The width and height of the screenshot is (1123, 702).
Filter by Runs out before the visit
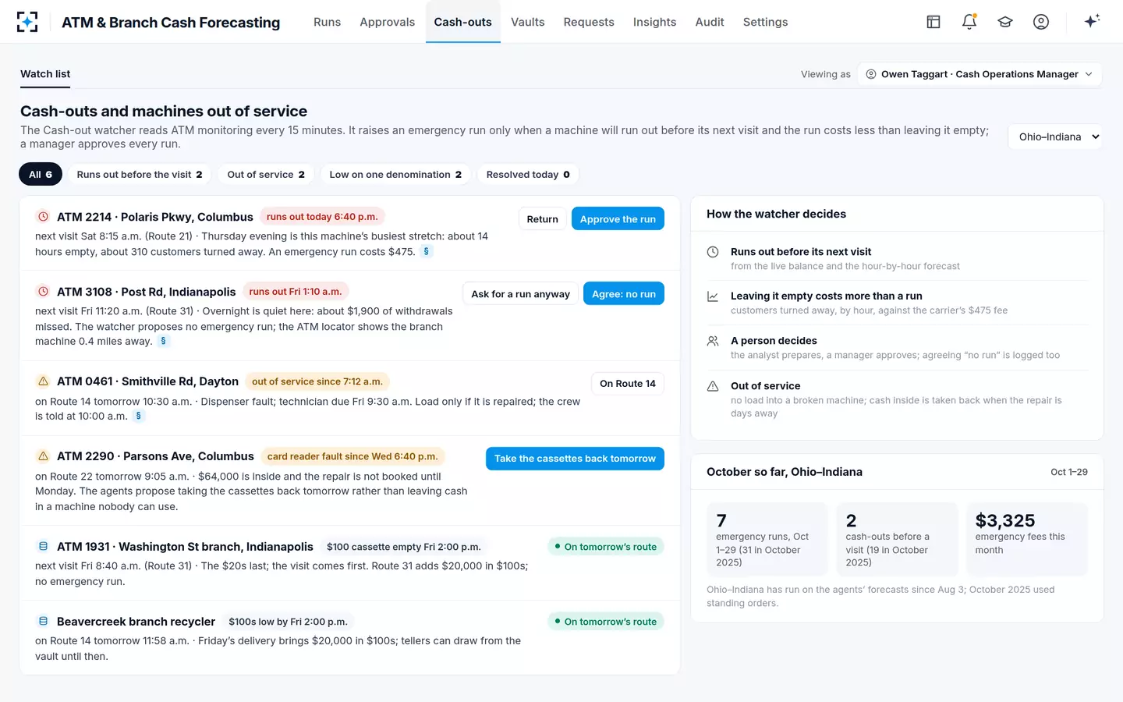[x=140, y=175]
